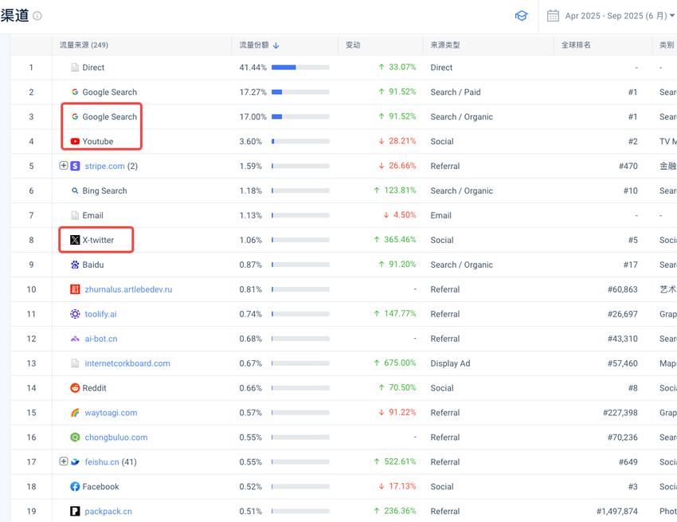Click the X-twitter logo icon

point(75,240)
